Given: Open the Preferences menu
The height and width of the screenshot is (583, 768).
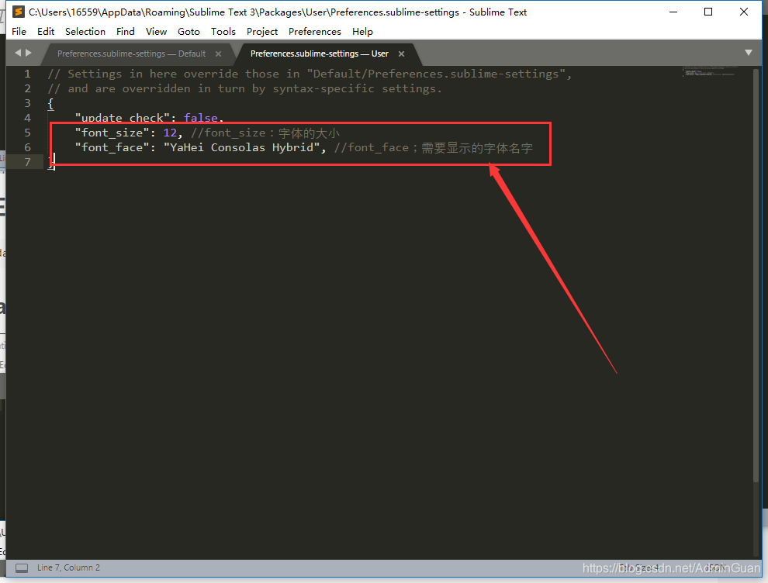Looking at the screenshot, I should [x=314, y=31].
